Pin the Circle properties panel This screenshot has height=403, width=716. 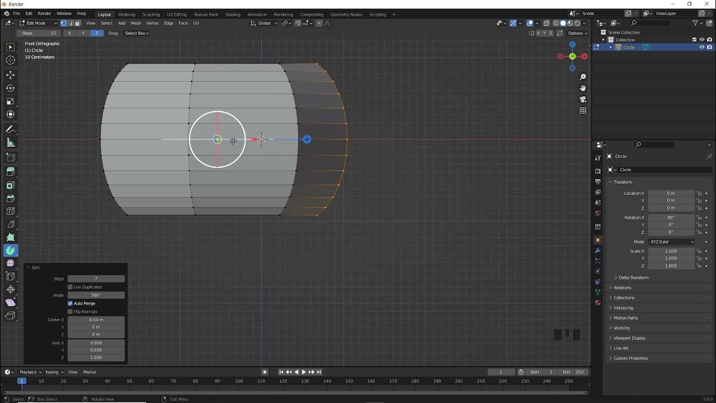(709, 156)
